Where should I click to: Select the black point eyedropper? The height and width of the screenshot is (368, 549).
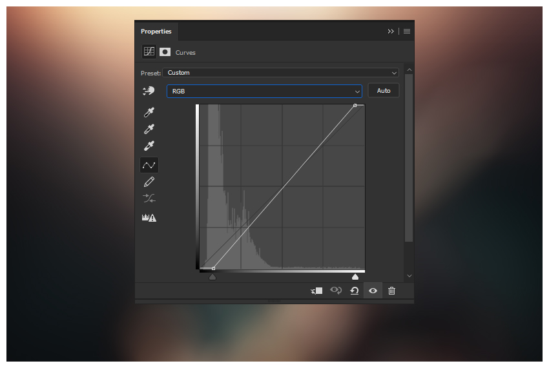pyautogui.click(x=149, y=112)
